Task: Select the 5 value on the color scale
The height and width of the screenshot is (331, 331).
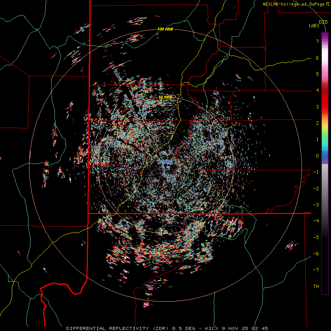Action: [317, 74]
